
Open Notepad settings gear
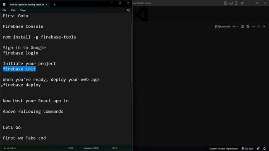128,10
